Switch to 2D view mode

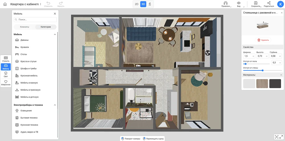point(137,4)
